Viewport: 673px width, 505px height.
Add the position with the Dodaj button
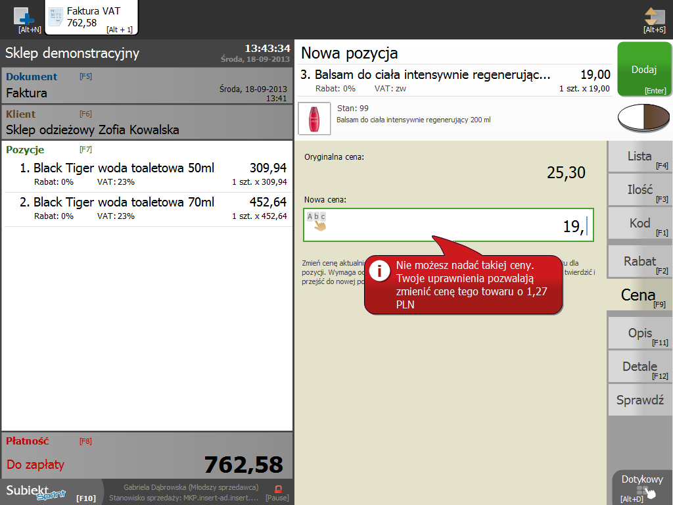point(644,69)
